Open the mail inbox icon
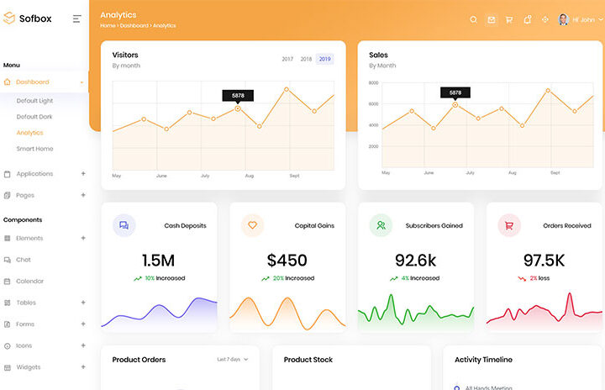 [492, 19]
